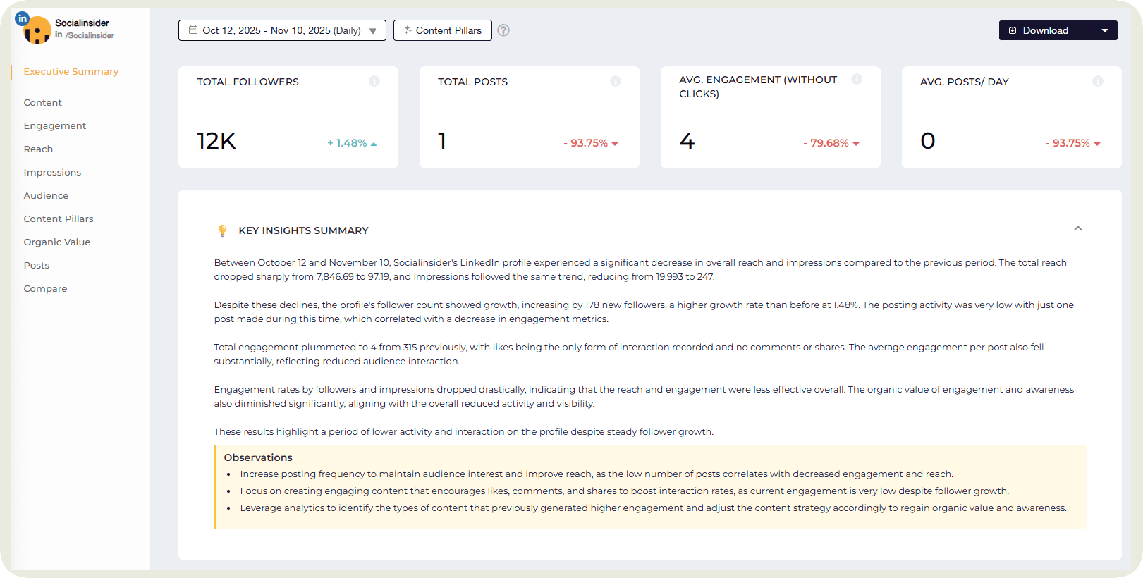Image resolution: width=1143 pixels, height=578 pixels.
Task: Click the Total Posts info icon
Action: (x=616, y=81)
